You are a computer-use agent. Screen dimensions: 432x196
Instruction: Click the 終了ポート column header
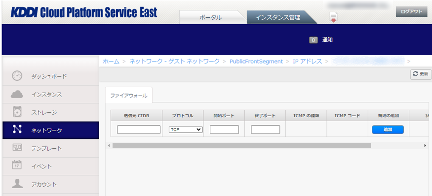(265, 116)
